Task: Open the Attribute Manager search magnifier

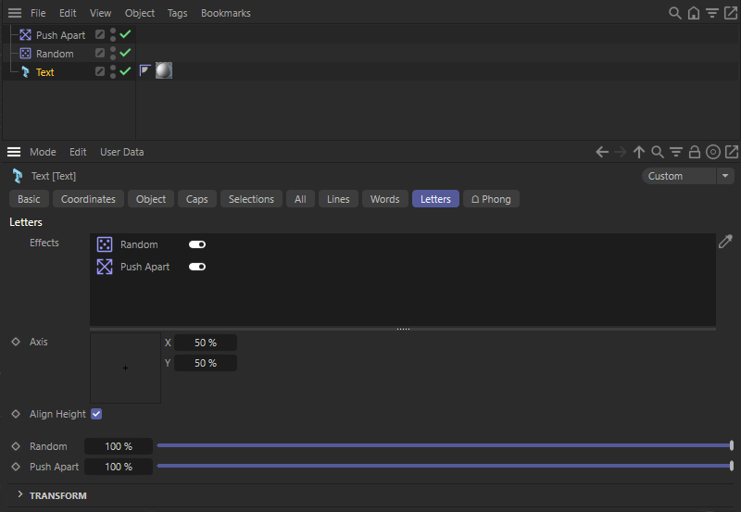Action: (x=658, y=152)
